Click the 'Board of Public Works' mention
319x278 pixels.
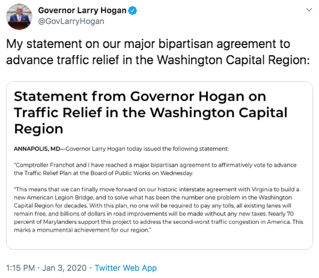tap(124, 173)
